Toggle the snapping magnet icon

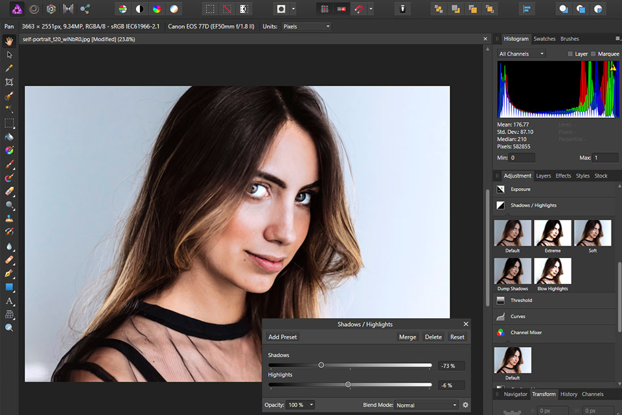tap(357, 9)
